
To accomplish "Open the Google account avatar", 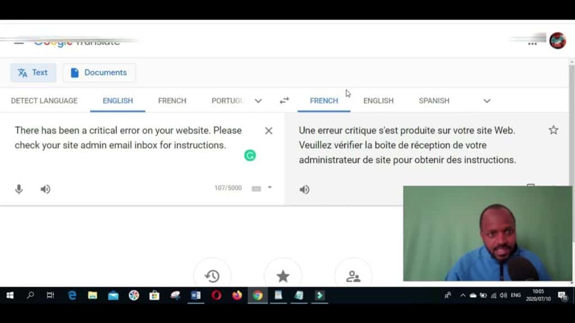I will [x=558, y=40].
